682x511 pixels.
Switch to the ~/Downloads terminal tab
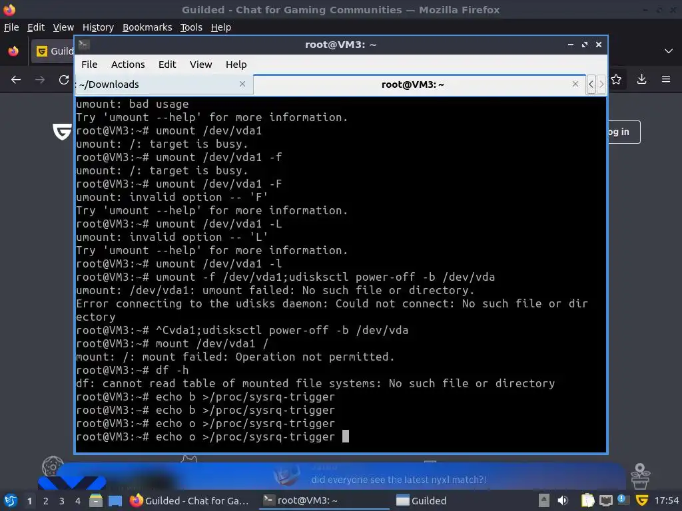click(x=164, y=85)
